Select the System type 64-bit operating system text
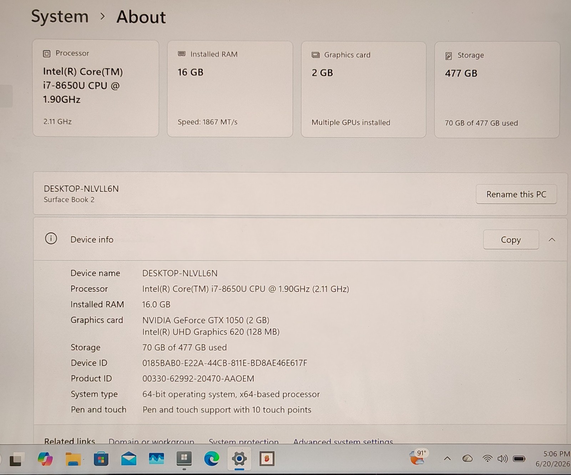The image size is (571, 475). click(231, 394)
